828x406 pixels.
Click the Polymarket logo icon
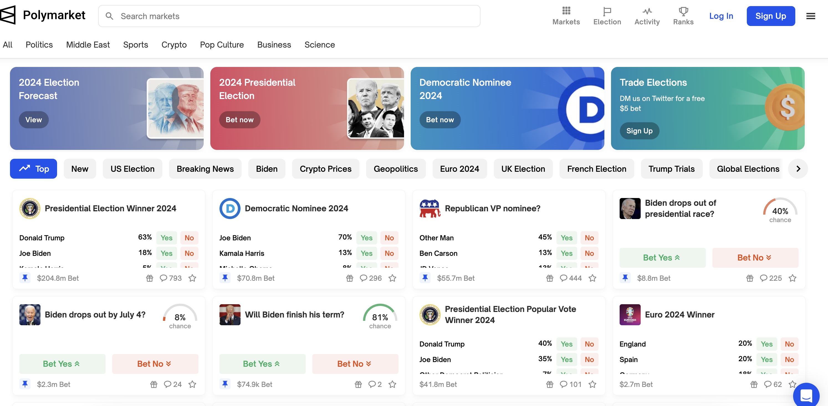8,15
